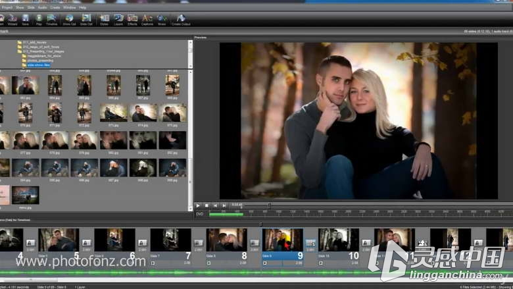This screenshot has height=289, width=513.
Task: Click the large preview image of couple
Action: pos(358,120)
